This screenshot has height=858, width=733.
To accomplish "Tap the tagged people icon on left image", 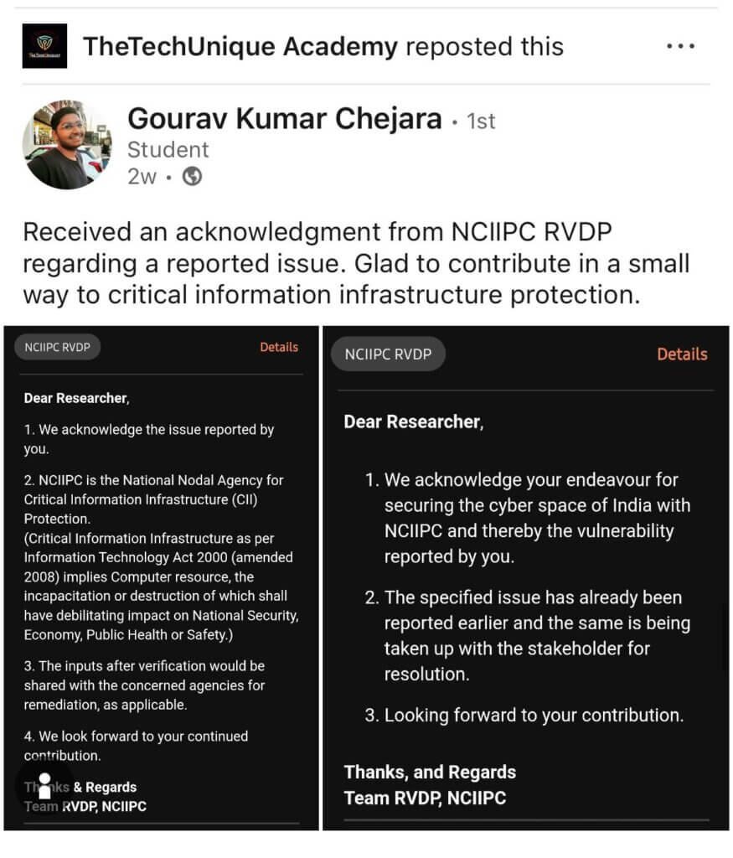I will [x=44, y=786].
